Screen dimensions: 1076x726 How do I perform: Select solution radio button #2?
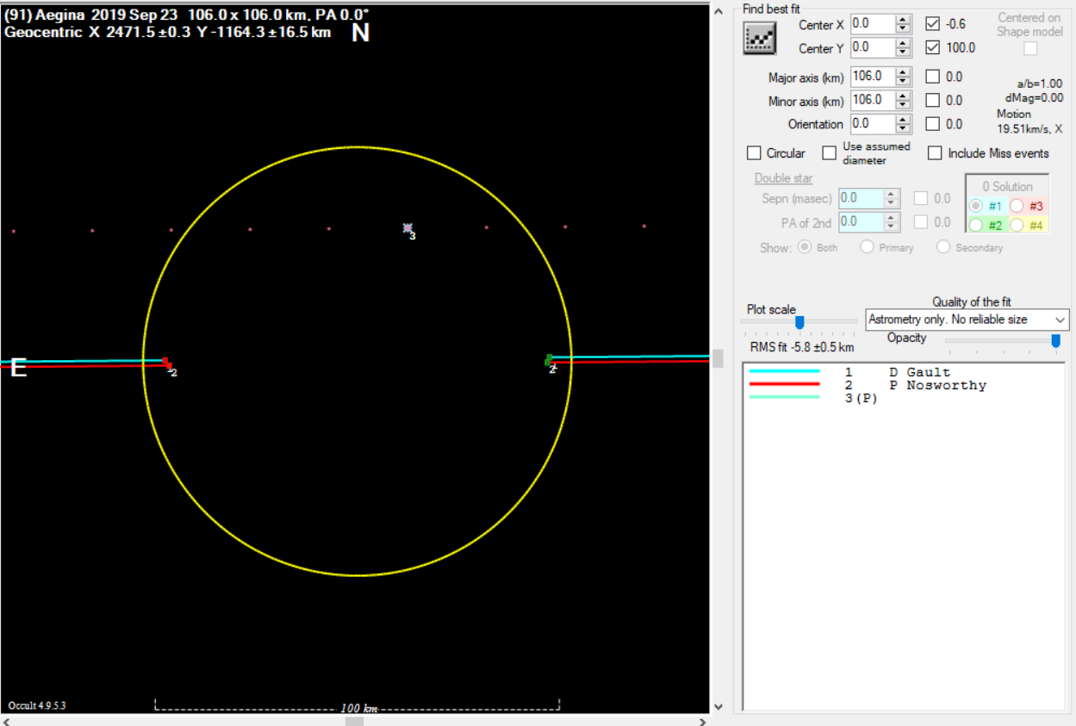[976, 225]
